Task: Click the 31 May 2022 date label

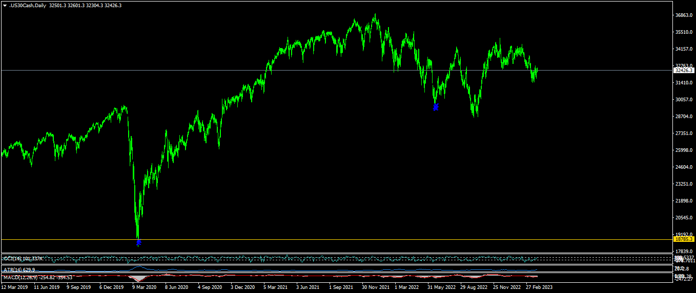Action: click(442, 287)
